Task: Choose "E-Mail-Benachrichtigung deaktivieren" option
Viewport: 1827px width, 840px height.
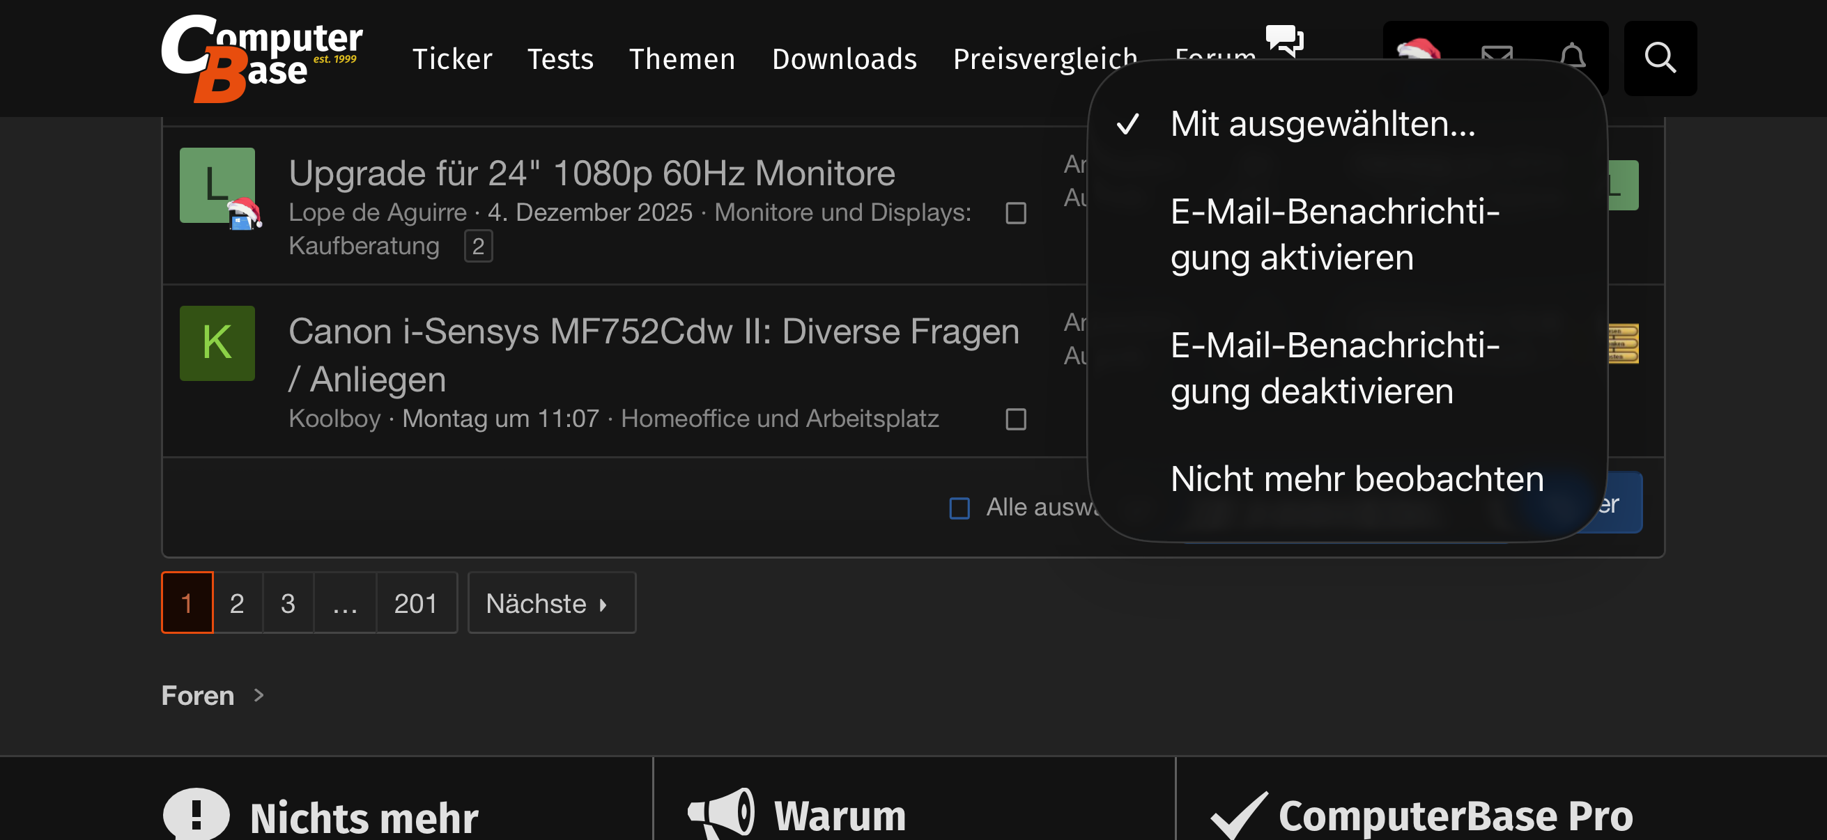Action: click(1334, 368)
